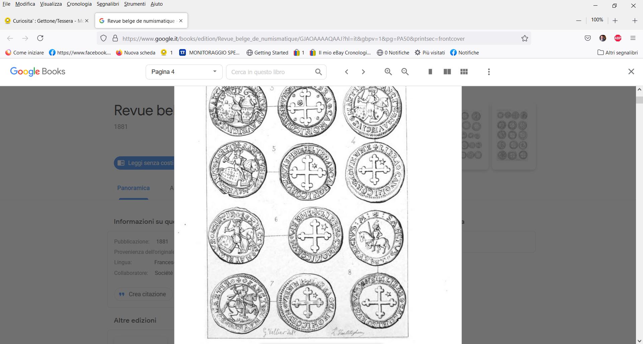Click the 'Leggi senza costi' button
The height and width of the screenshot is (344, 643).
(144, 163)
